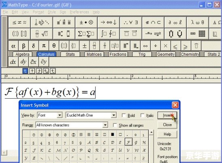Insert the infinity symbol from small bar

click(x=145, y=46)
